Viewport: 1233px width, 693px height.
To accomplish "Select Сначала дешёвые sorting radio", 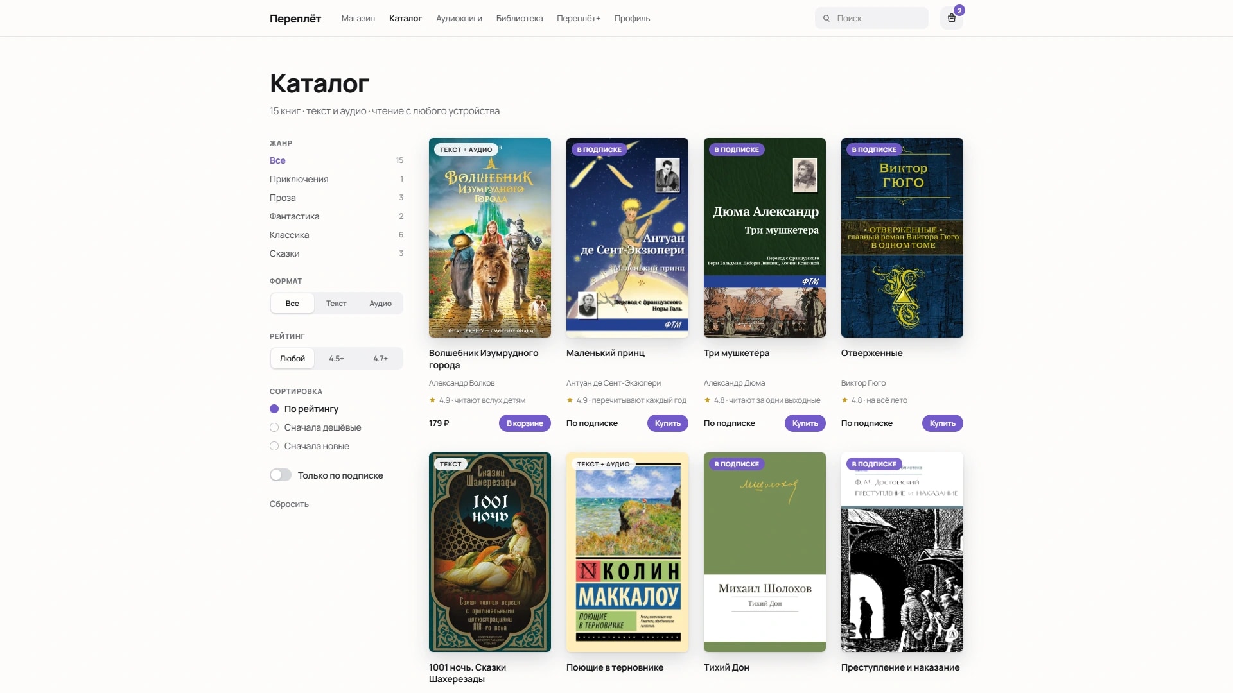I will 274,427.
